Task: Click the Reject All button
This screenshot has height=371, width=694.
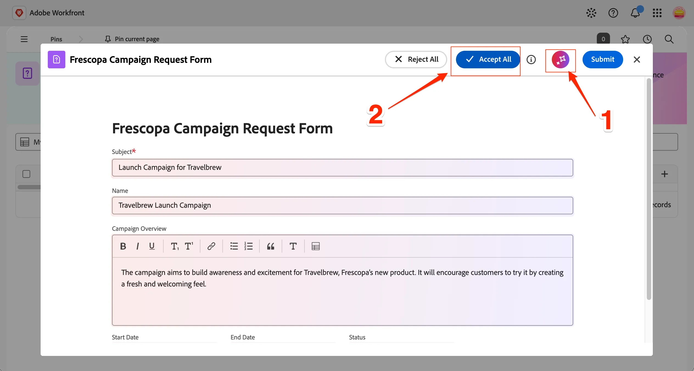Action: coord(416,60)
